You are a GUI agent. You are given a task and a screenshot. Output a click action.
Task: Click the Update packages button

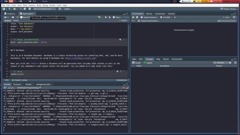coord(148,63)
